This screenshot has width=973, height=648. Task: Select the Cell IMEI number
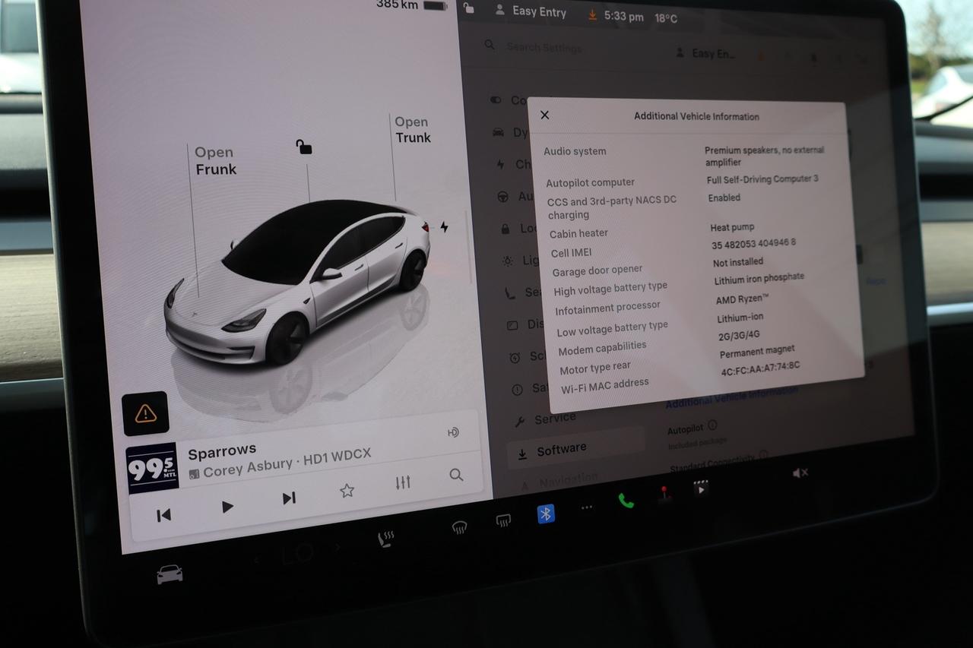tap(753, 244)
